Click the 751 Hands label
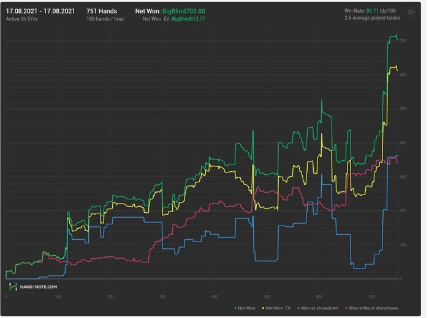Screen dimensions: 429x318 tap(102, 11)
